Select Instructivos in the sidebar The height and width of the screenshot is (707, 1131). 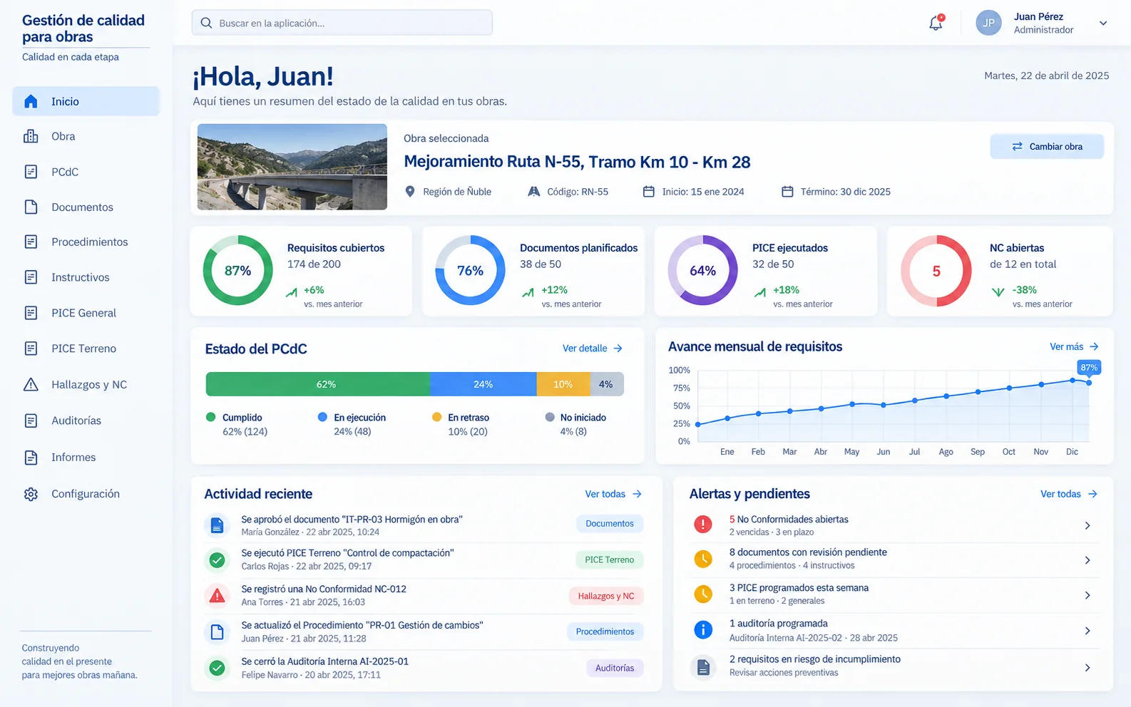(x=86, y=277)
